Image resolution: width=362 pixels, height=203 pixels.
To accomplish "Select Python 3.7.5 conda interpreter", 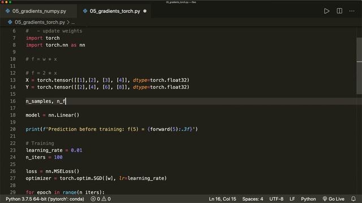I will [x=45, y=199].
